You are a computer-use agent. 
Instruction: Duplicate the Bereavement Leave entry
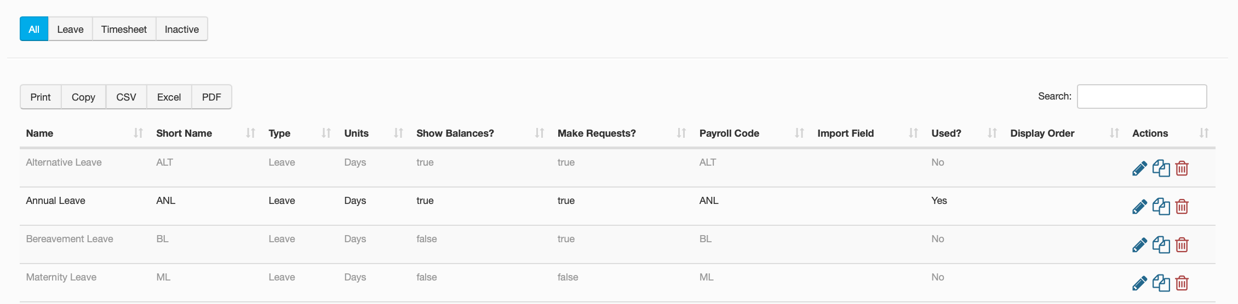(1161, 245)
